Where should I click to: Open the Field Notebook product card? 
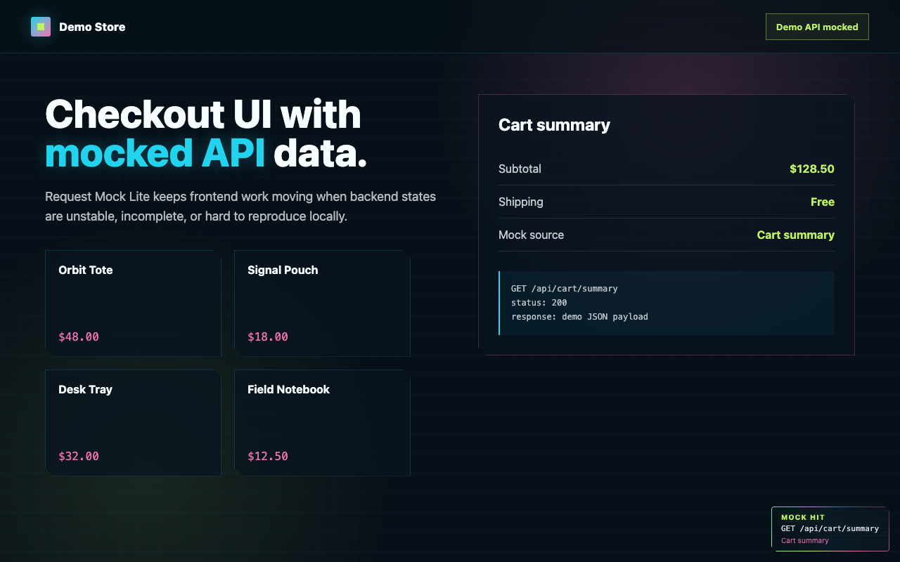322,423
